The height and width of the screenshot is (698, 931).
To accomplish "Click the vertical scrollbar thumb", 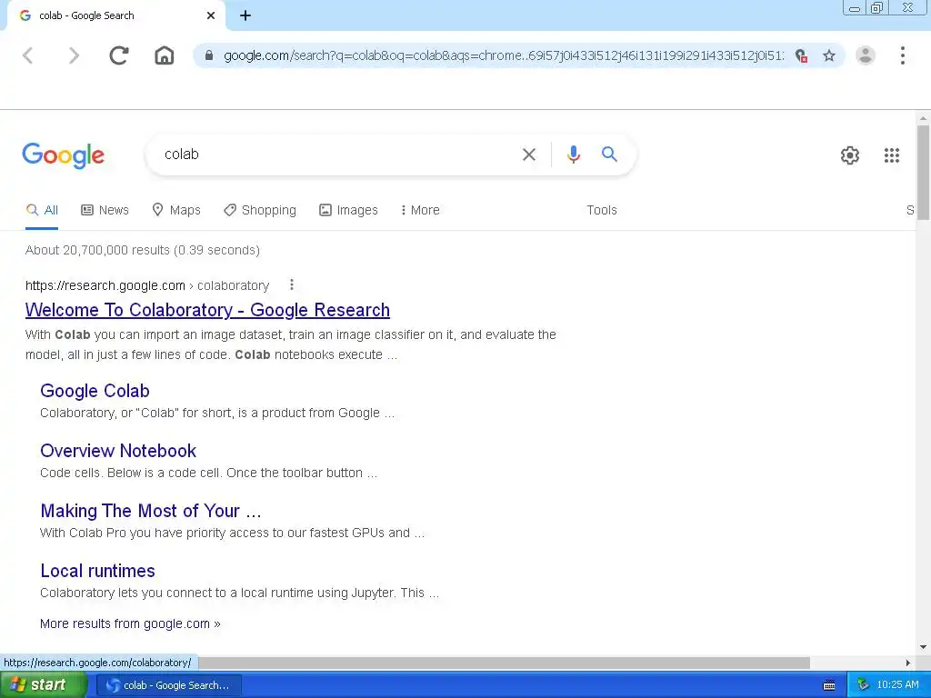I will click(x=924, y=172).
